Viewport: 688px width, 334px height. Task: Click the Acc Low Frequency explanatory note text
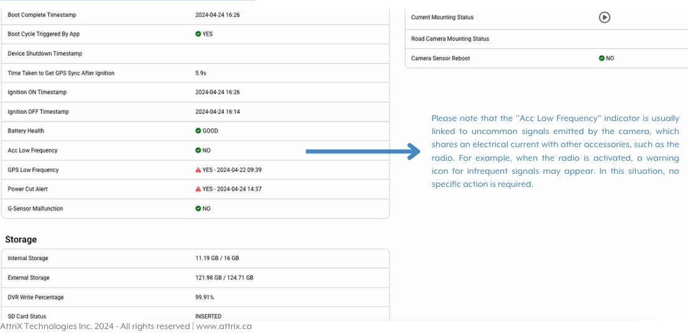tap(555, 151)
